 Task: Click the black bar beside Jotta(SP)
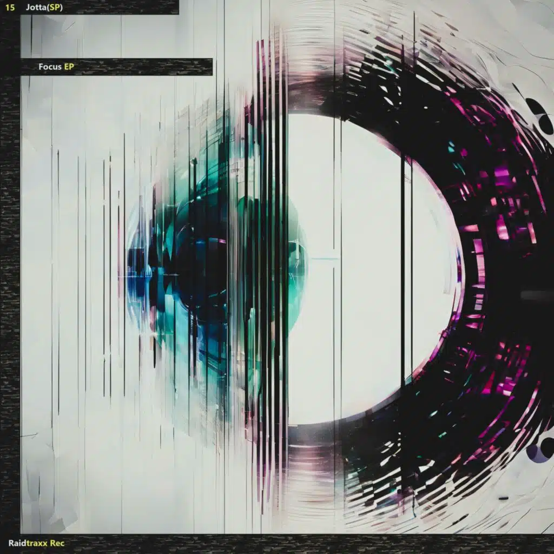pyautogui.click(x=124, y=8)
